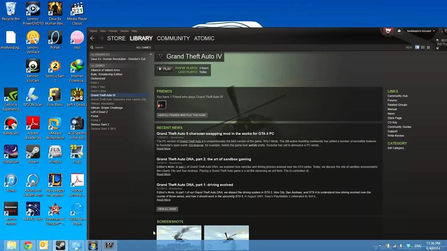
Task: Go back with the Steam back arrow
Action: pyautogui.click(x=92, y=38)
